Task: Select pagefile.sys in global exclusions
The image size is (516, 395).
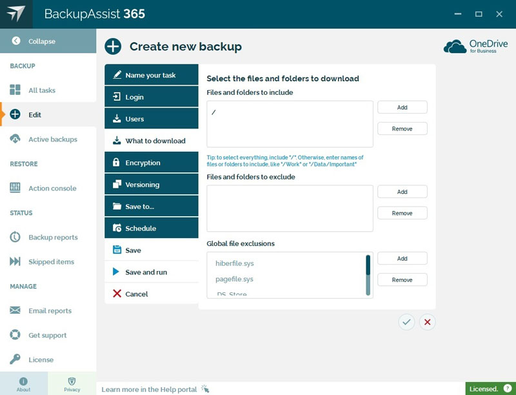Action: 234,279
